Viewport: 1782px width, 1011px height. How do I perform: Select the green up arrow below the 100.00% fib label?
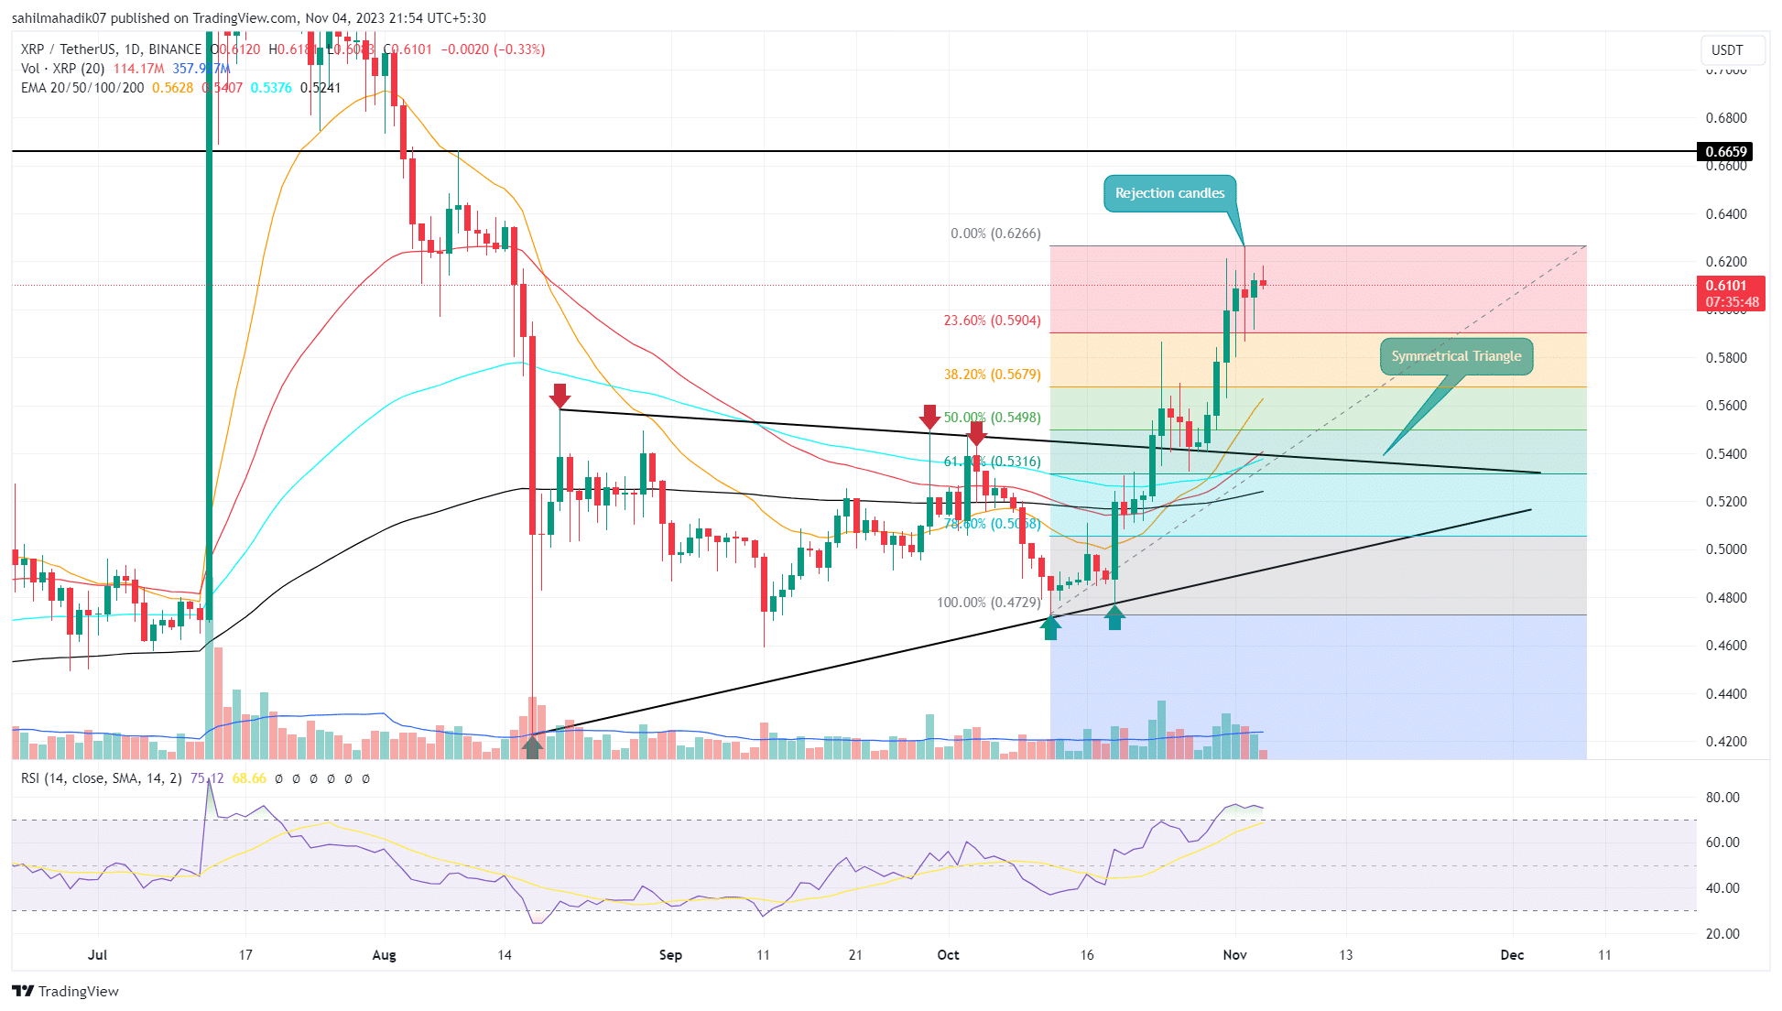1050,627
